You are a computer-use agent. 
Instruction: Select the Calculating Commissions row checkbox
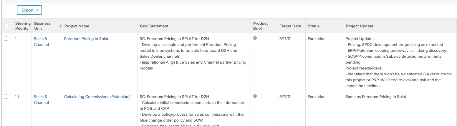[6, 97]
